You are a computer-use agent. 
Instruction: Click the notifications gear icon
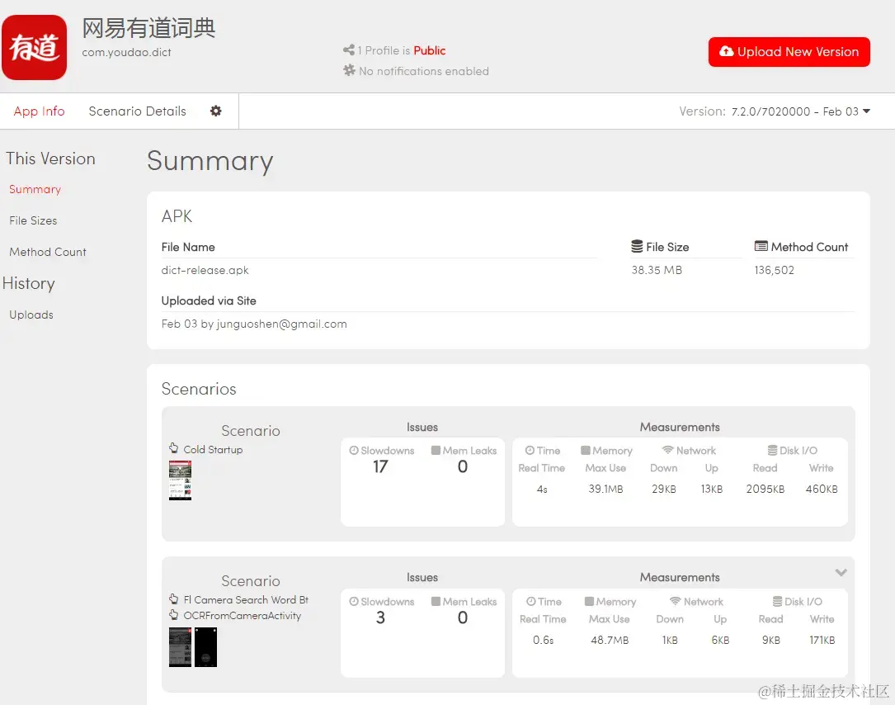349,70
